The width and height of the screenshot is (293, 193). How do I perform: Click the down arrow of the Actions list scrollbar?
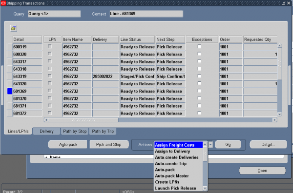[x=205, y=188]
